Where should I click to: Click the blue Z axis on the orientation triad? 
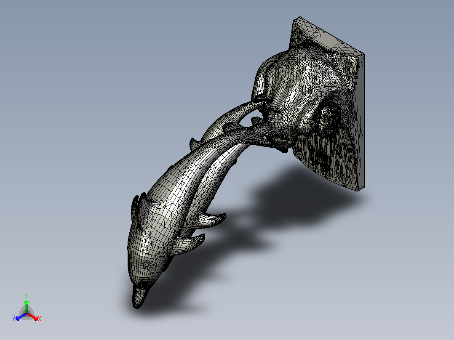tap(21, 316)
